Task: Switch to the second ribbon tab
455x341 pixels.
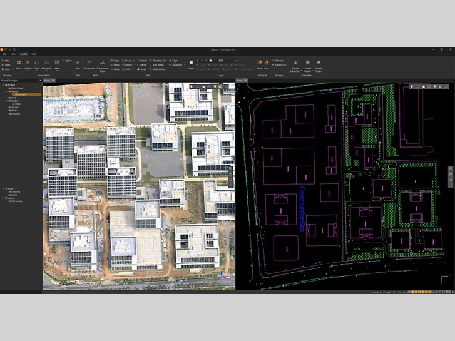Action: (14, 54)
